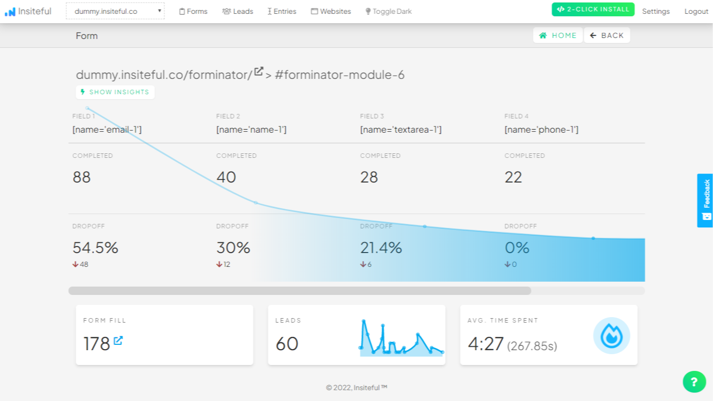Open the green help question mark button
713x401 pixels.
694,382
